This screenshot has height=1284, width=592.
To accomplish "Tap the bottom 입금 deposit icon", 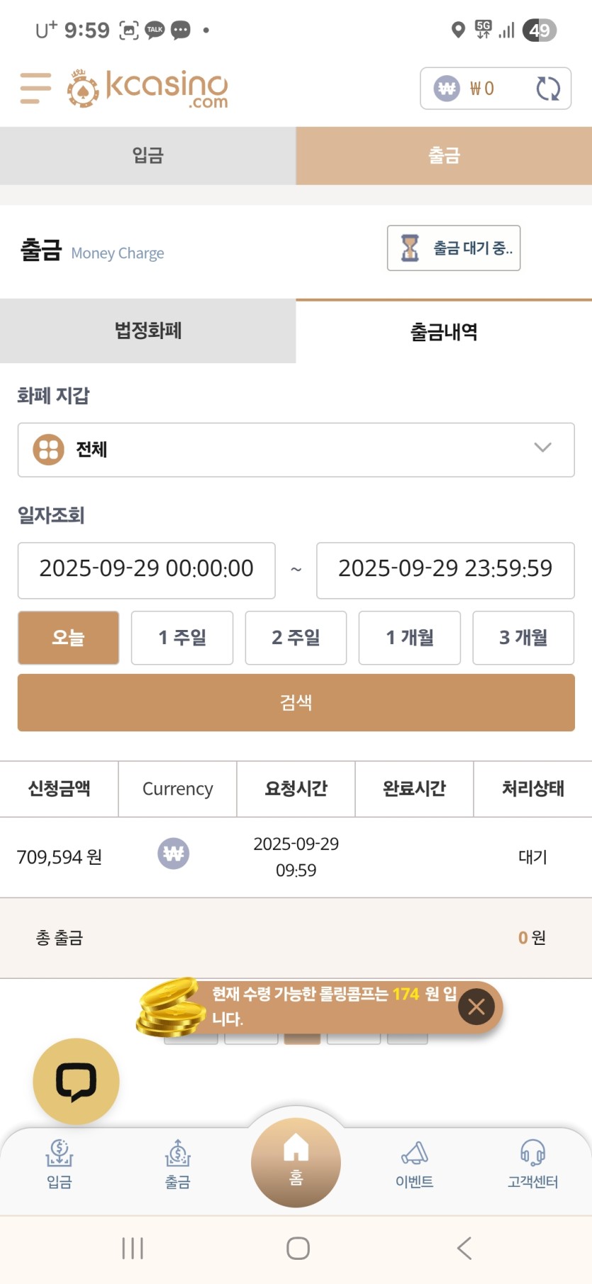I will [x=60, y=1164].
